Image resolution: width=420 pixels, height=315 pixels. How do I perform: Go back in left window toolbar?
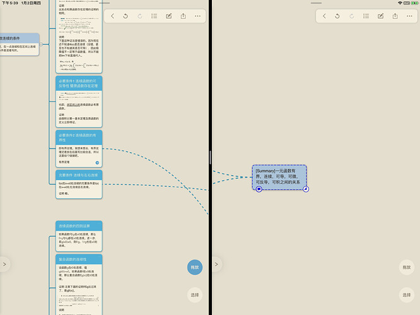pyautogui.click(x=112, y=16)
